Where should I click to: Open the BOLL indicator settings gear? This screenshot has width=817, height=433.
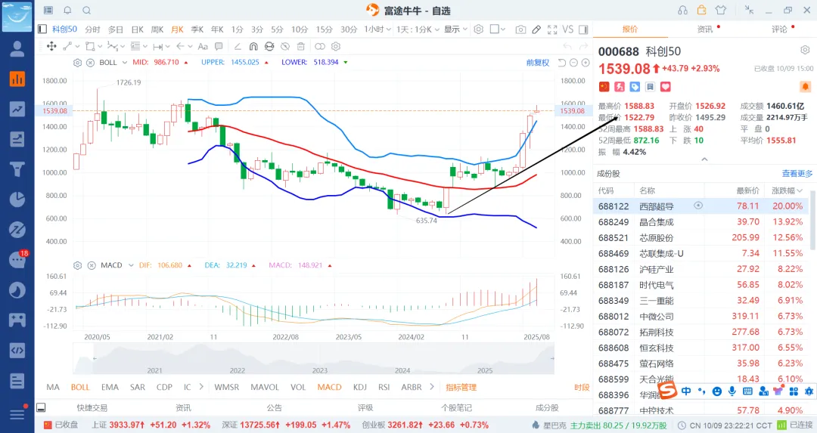point(77,63)
